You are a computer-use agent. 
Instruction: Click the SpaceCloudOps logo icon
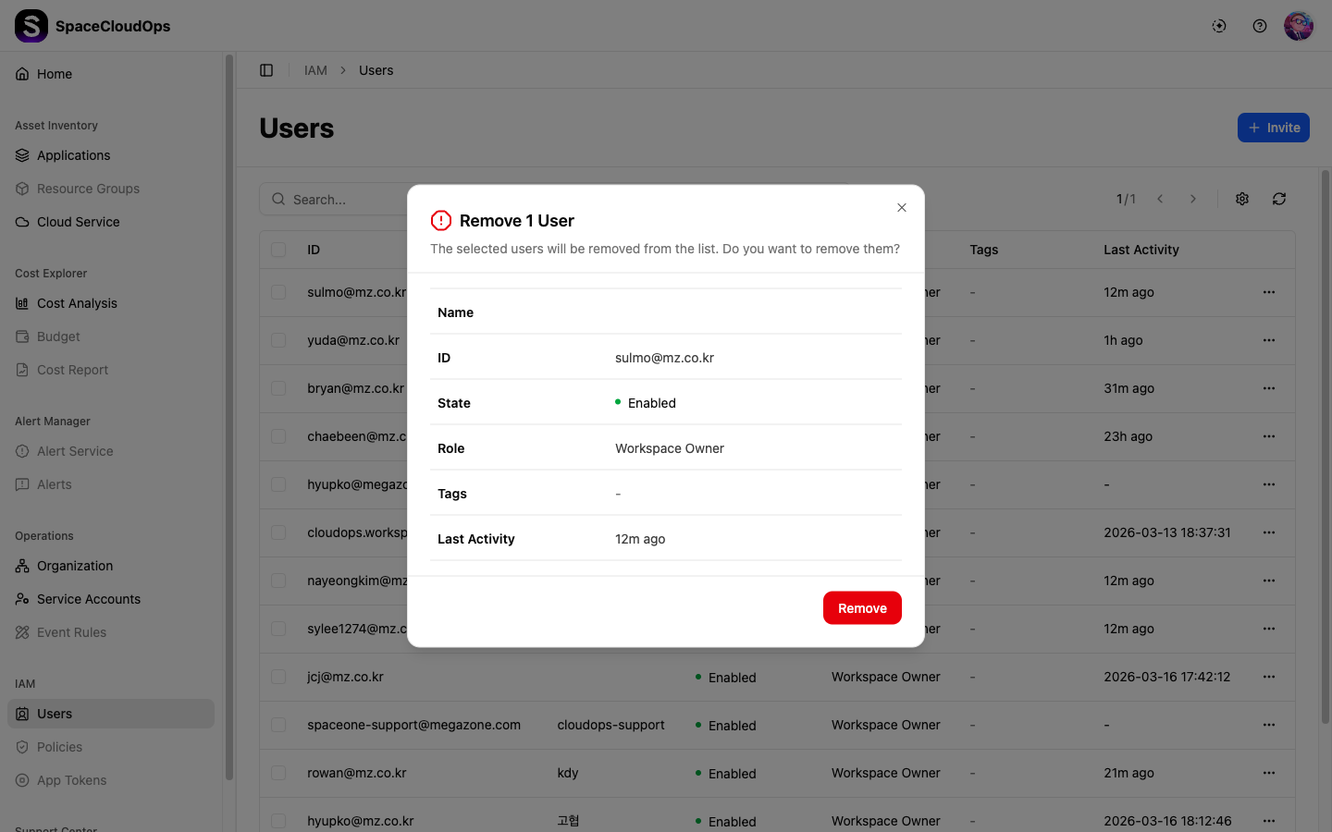click(31, 26)
